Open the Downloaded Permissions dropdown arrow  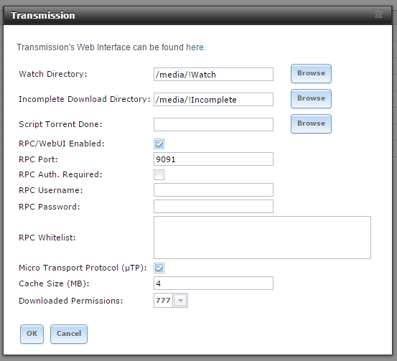pyautogui.click(x=180, y=301)
